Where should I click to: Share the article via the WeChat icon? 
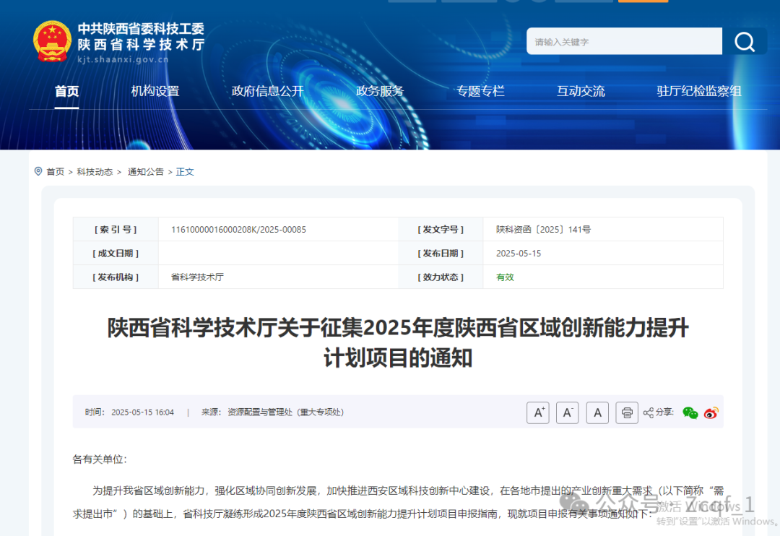click(x=690, y=412)
